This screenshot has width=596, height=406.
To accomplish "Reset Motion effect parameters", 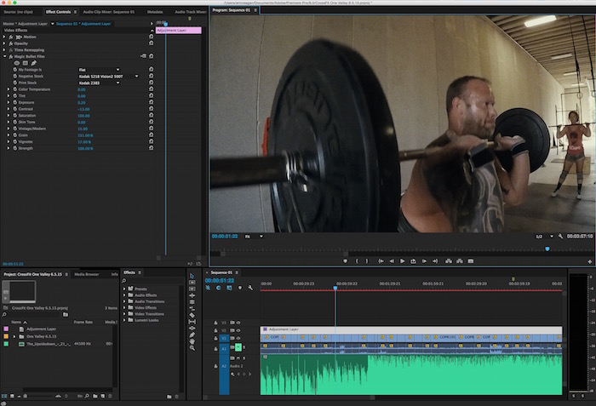I will pos(151,37).
